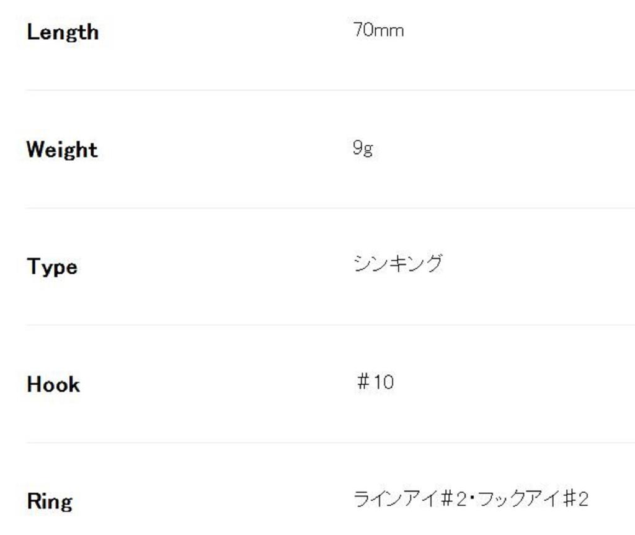Click the number 10 in Hook value

click(384, 382)
